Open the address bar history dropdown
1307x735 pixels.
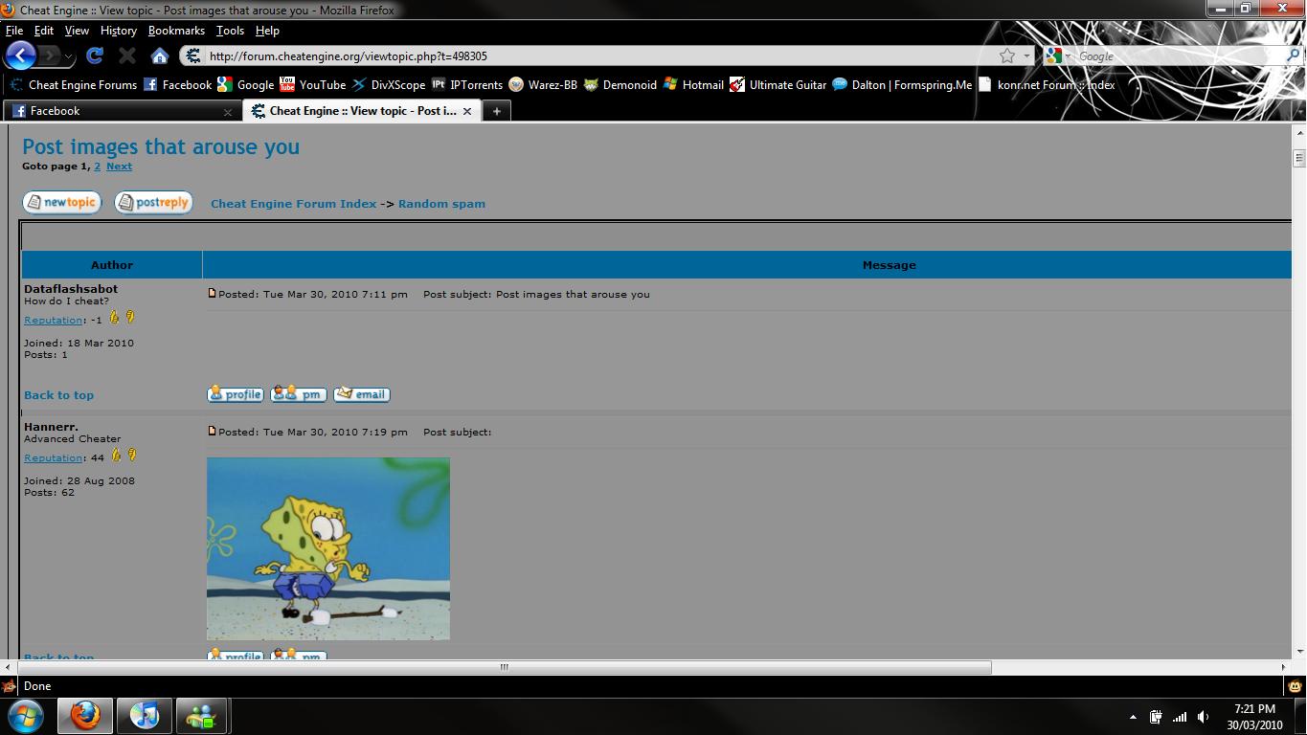coord(1026,56)
